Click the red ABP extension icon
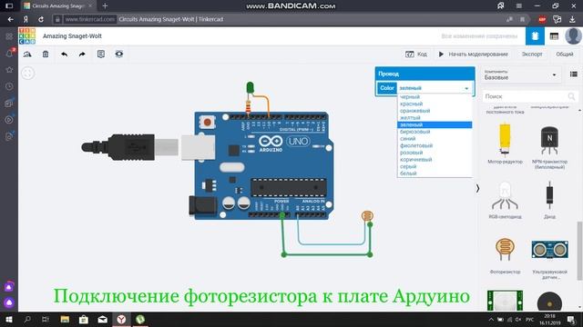This screenshot has width=583, height=327. point(542,19)
